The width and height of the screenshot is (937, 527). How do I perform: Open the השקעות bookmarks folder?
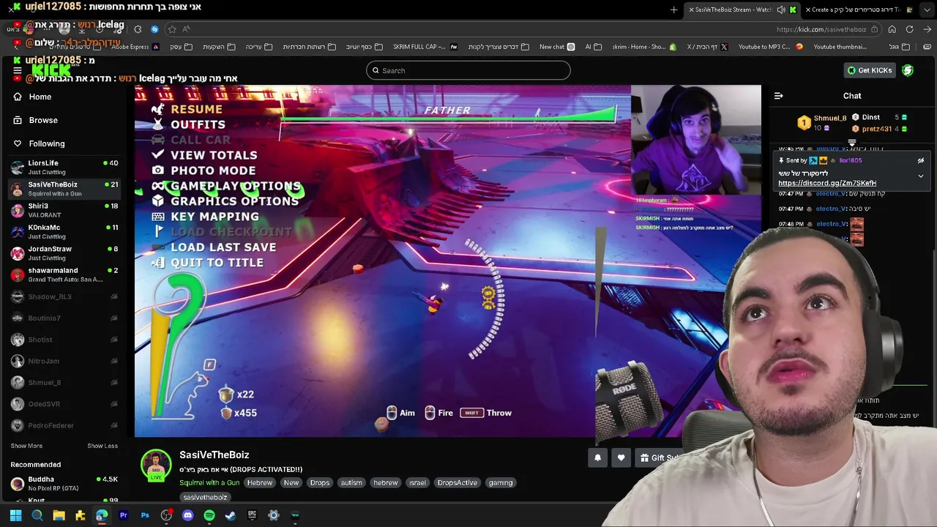pyautogui.click(x=219, y=47)
